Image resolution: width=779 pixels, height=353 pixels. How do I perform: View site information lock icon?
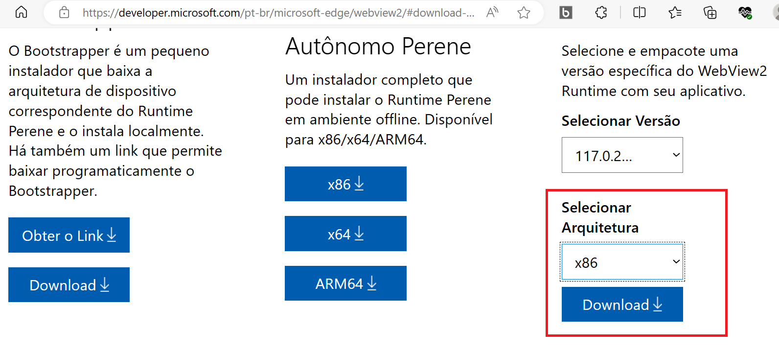[x=64, y=12]
